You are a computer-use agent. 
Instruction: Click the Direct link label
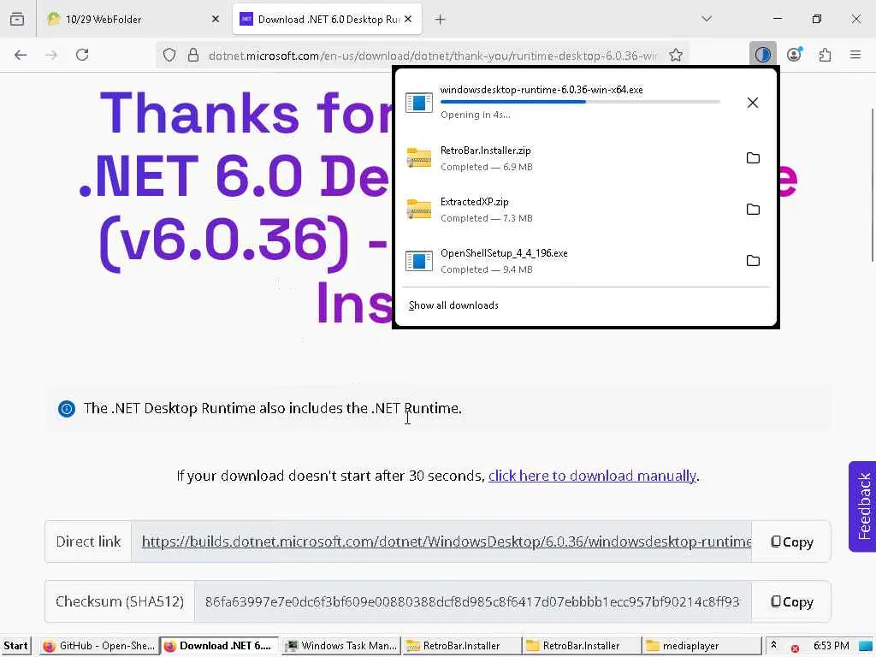pyautogui.click(x=88, y=542)
